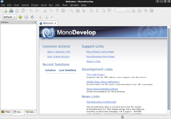Click the New File toolbar icon
The height and width of the screenshot is (119, 171).
pos(5,10)
